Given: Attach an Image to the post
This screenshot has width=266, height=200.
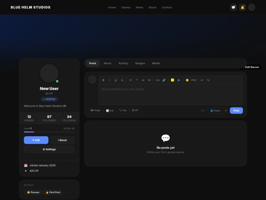Looking at the screenshot, I should (x=96, y=111).
